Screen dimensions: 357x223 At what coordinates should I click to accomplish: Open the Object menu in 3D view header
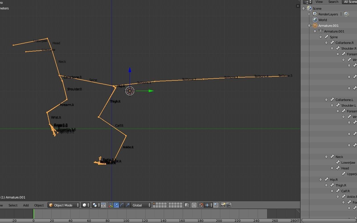pyautogui.click(x=39, y=205)
